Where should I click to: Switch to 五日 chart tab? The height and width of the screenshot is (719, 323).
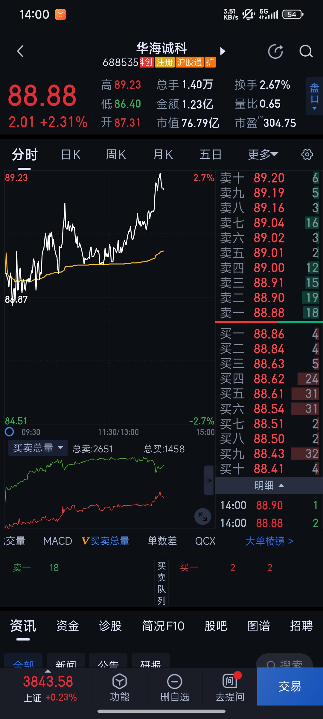211,155
